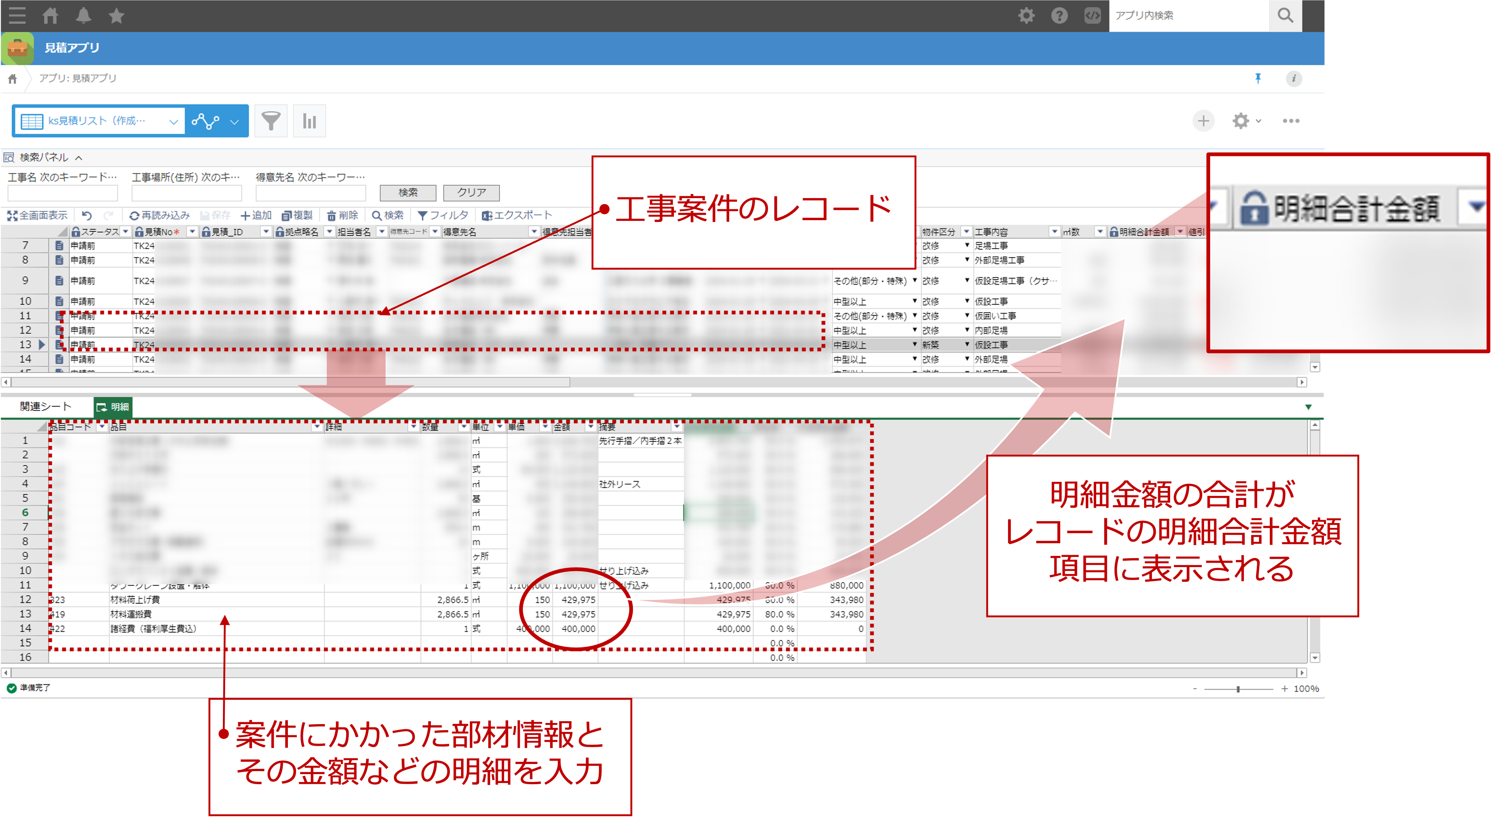Screen dimensions: 1492x817
Task: Click the pin icon near breadcrumb
Action: click(x=1258, y=78)
